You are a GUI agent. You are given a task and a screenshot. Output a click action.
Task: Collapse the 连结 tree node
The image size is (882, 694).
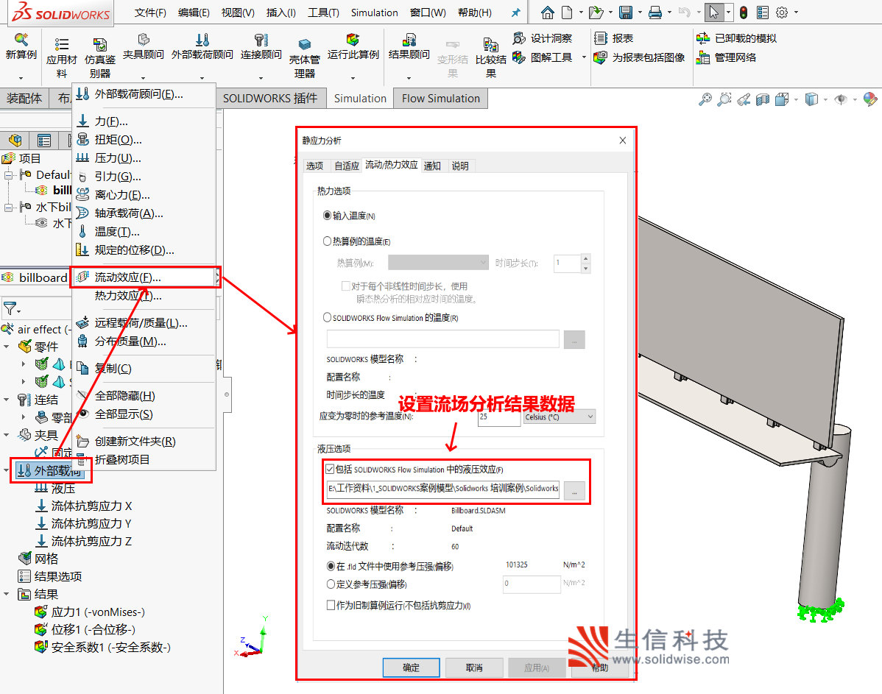click(7, 400)
